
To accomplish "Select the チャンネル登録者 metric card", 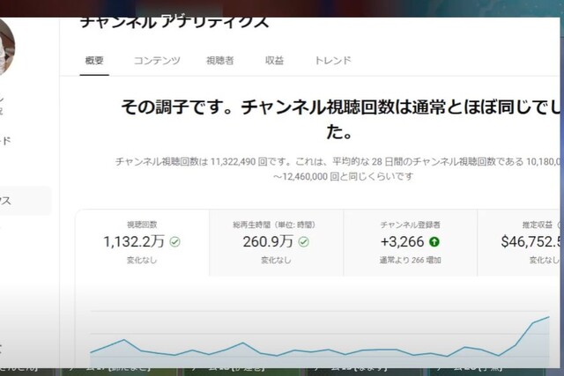I will [x=410, y=243].
